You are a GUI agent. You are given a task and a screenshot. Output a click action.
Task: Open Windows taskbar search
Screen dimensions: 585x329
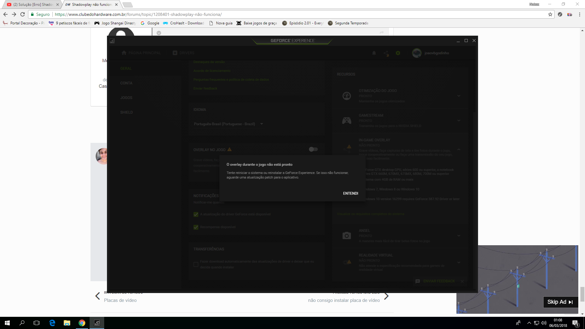[x=22, y=323]
